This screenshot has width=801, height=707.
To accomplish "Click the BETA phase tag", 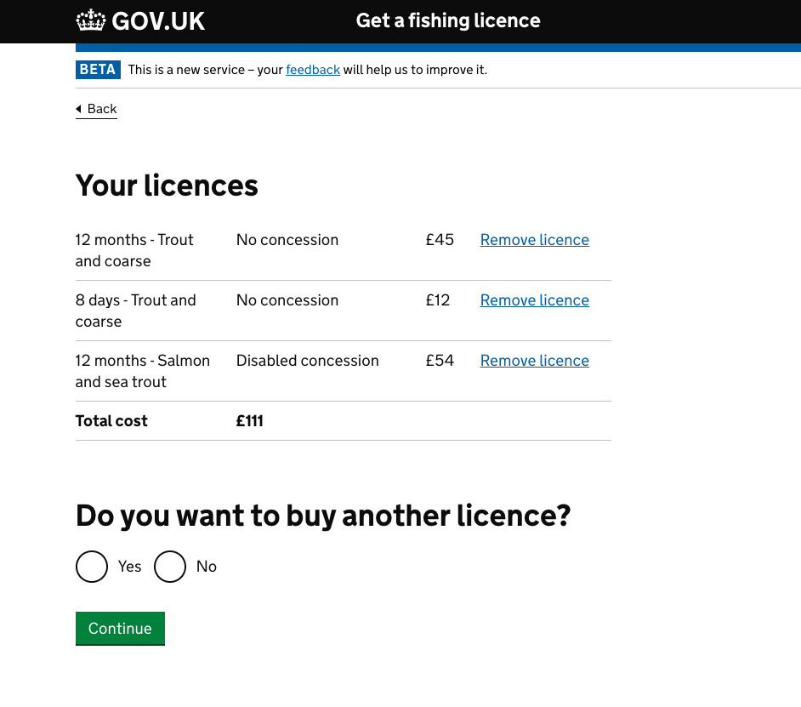I will (98, 70).
